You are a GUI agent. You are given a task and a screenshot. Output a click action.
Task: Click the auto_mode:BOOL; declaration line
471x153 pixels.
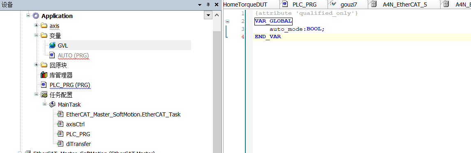(x=297, y=29)
